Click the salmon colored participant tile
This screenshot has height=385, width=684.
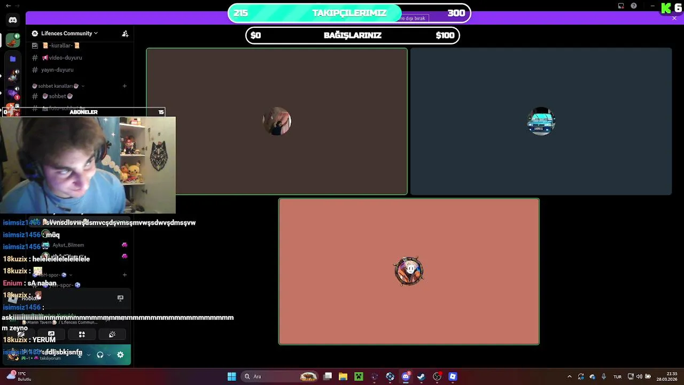click(409, 272)
